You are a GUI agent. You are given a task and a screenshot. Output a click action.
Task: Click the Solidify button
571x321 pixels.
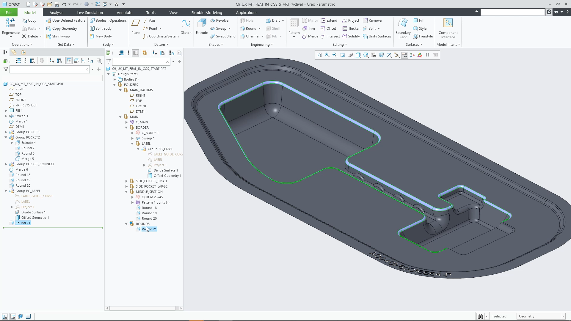point(351,36)
